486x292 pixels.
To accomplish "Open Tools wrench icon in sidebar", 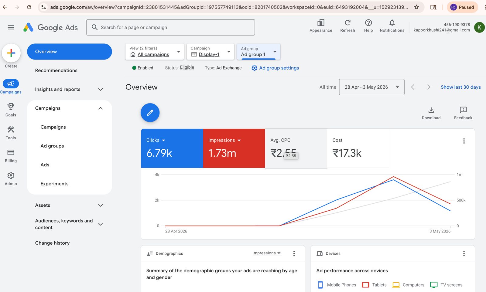I will pyautogui.click(x=11, y=130).
